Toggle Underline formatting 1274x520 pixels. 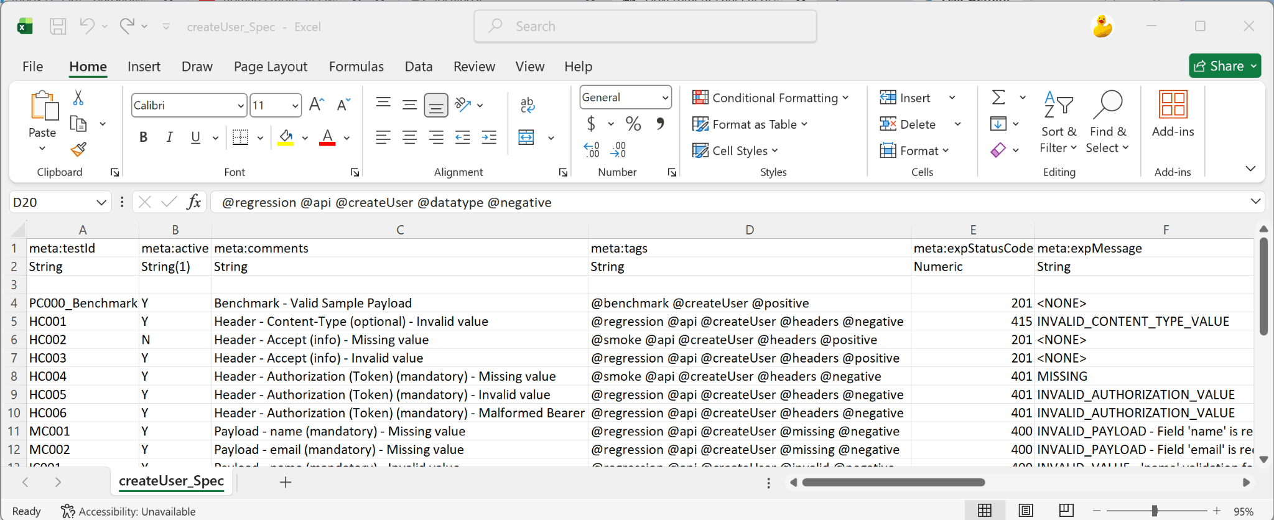pos(195,137)
